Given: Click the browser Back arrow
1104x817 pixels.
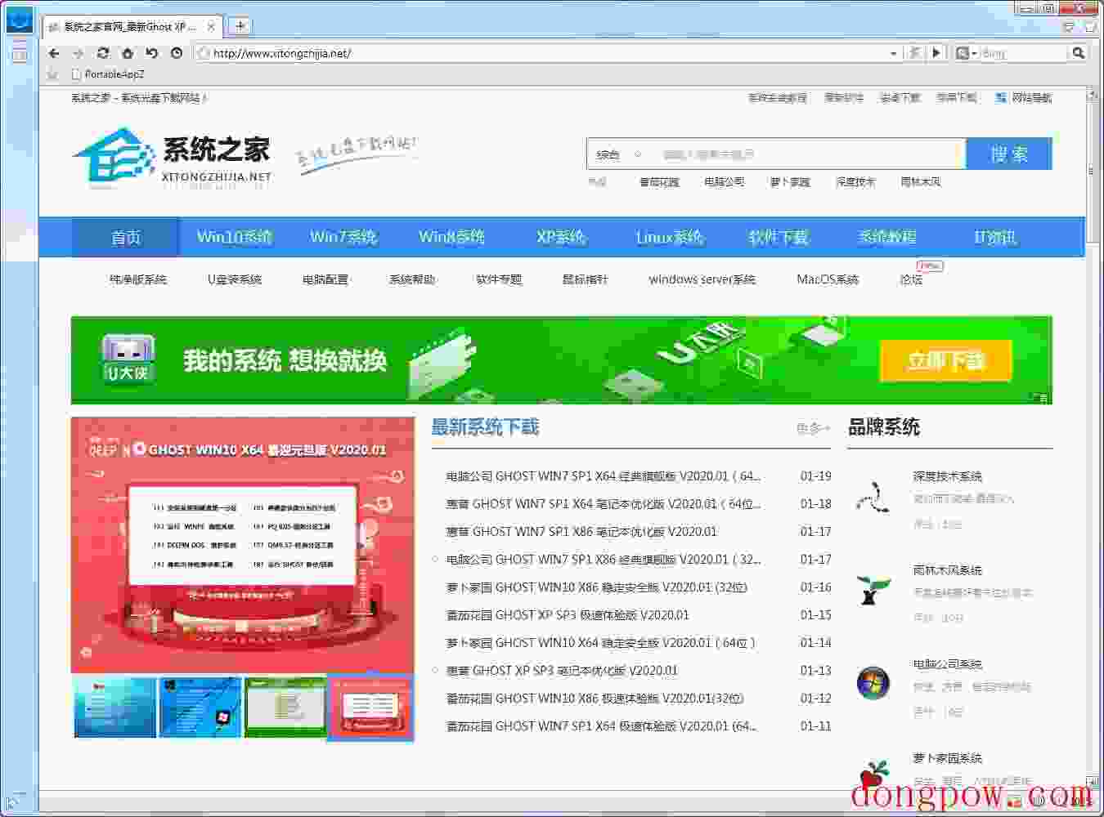Looking at the screenshot, I should pyautogui.click(x=54, y=53).
